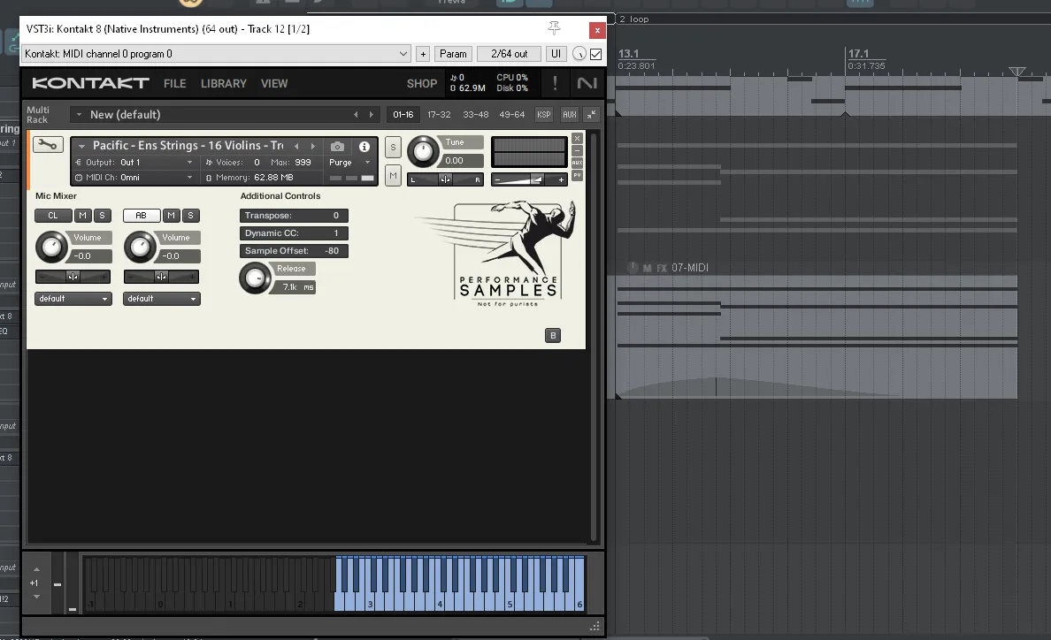Toggle AUX sends in the rack header
1051x640 pixels.
[x=569, y=115]
